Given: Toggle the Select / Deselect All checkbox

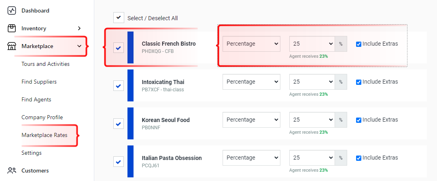Looking at the screenshot, I should (x=119, y=17).
